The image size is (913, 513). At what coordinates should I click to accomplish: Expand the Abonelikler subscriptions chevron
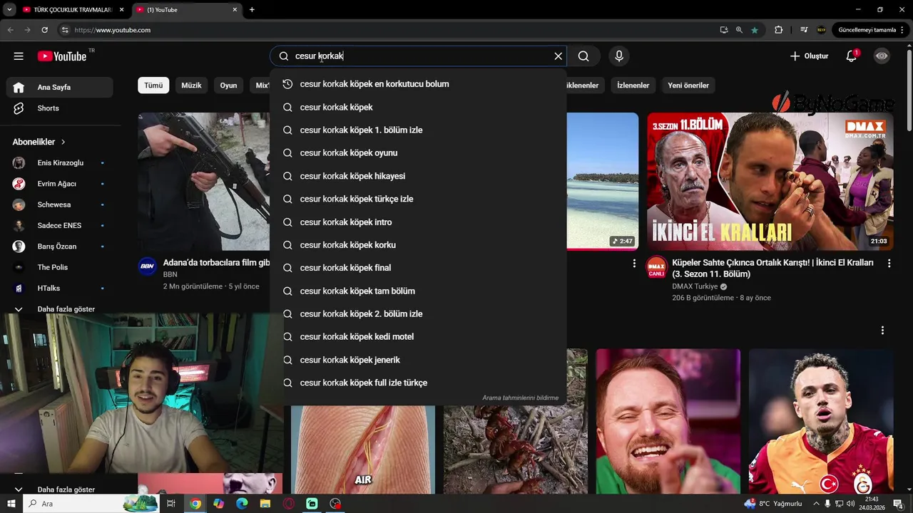click(x=63, y=142)
